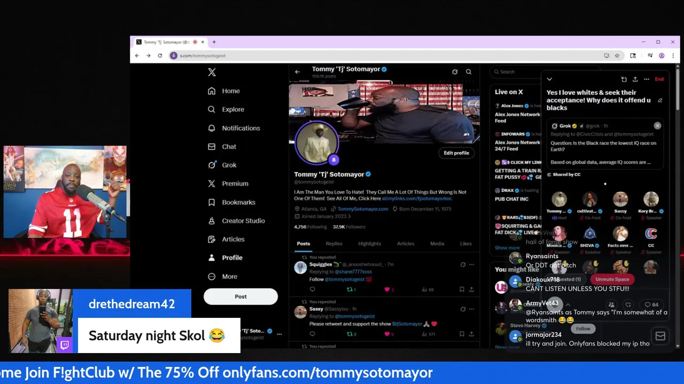Open Space participants people icon
The width and height of the screenshot is (684, 384).
[x=611, y=305]
